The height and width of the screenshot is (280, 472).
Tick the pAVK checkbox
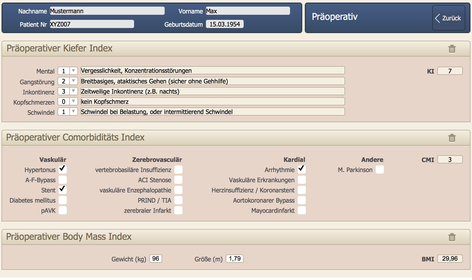tap(62, 210)
